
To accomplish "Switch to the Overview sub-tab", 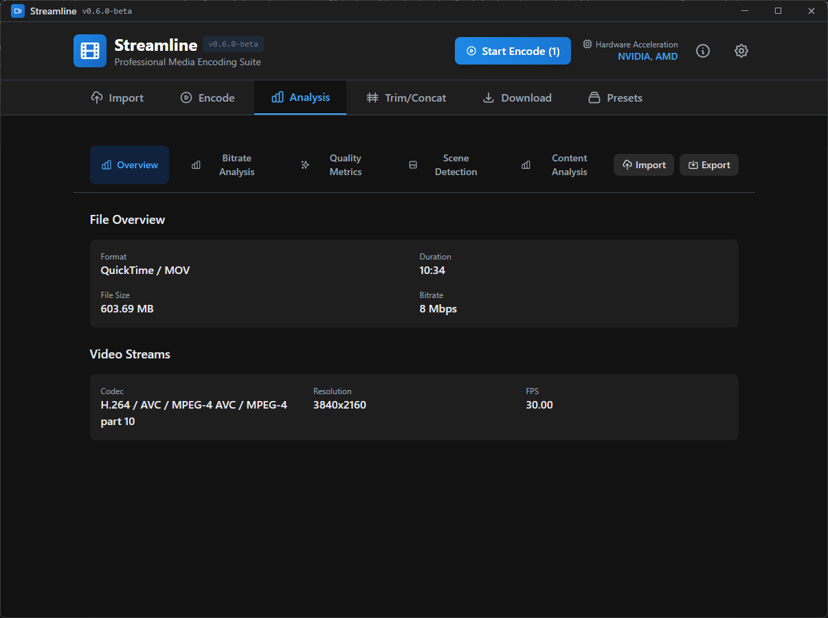I will click(129, 165).
